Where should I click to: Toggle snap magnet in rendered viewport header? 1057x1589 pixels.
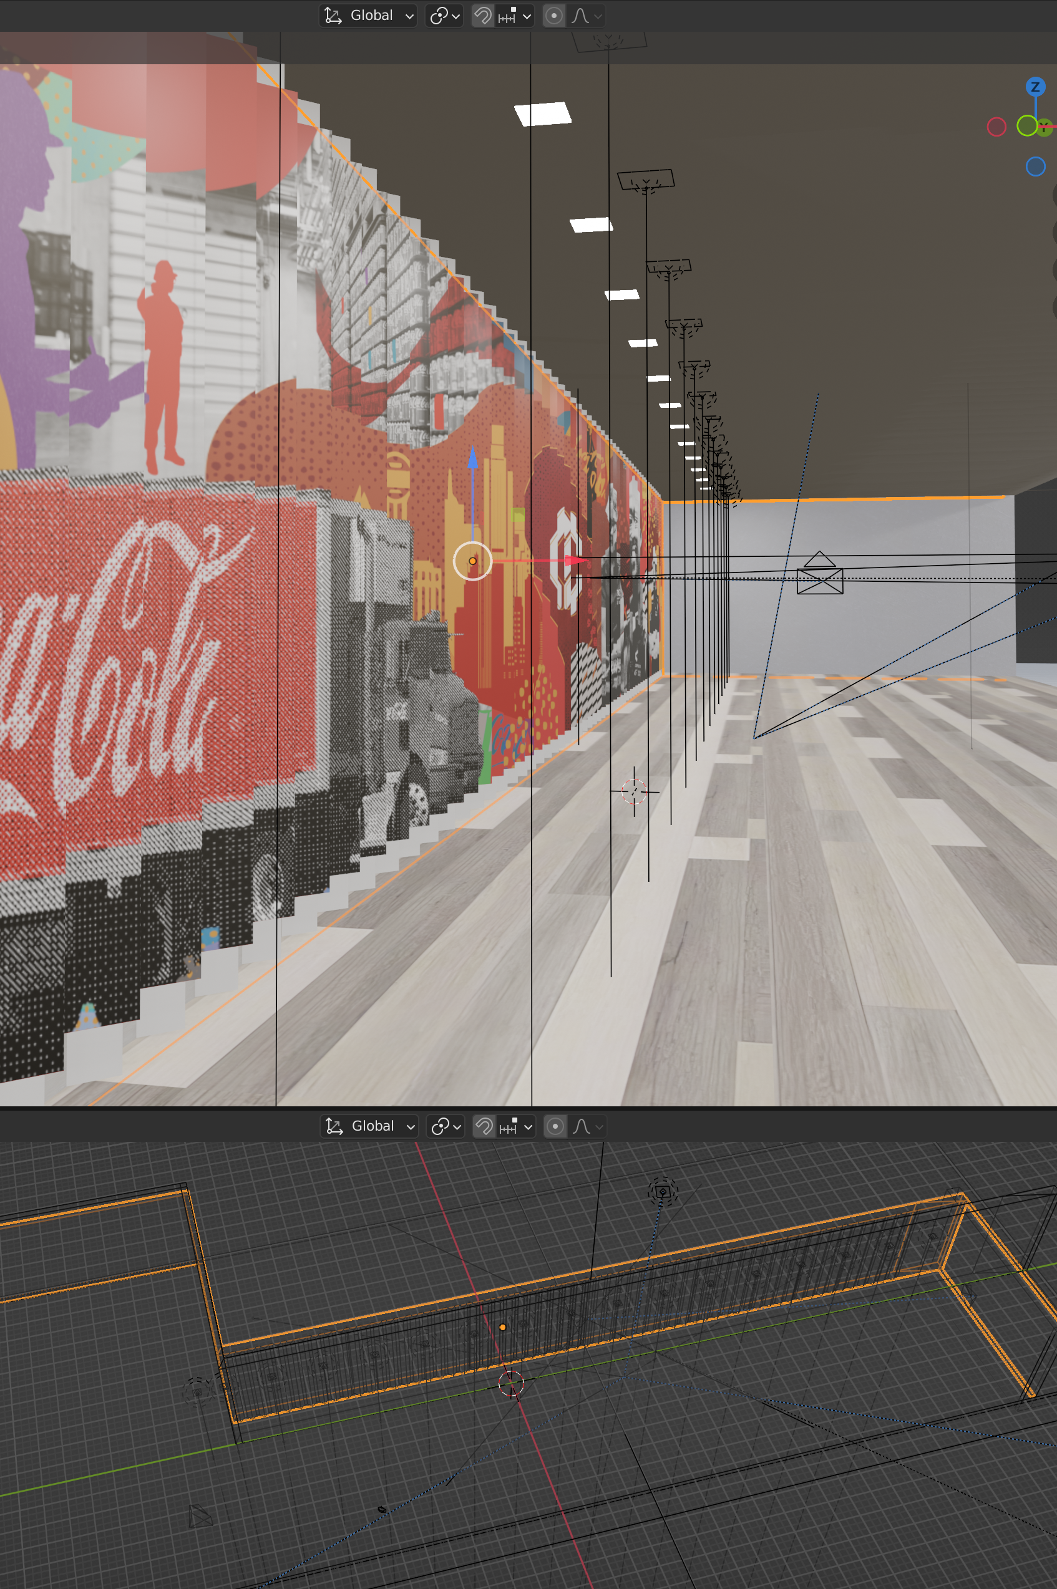point(483,16)
